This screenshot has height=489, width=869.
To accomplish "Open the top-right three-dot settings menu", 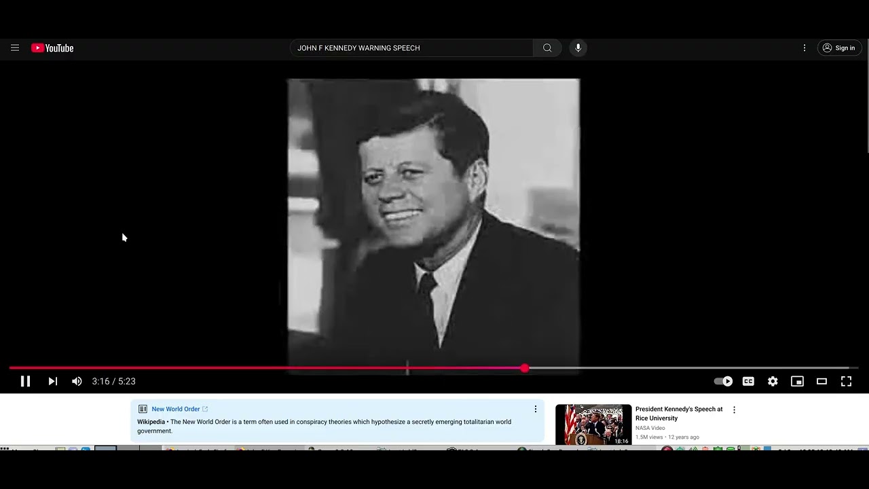I will click(805, 48).
